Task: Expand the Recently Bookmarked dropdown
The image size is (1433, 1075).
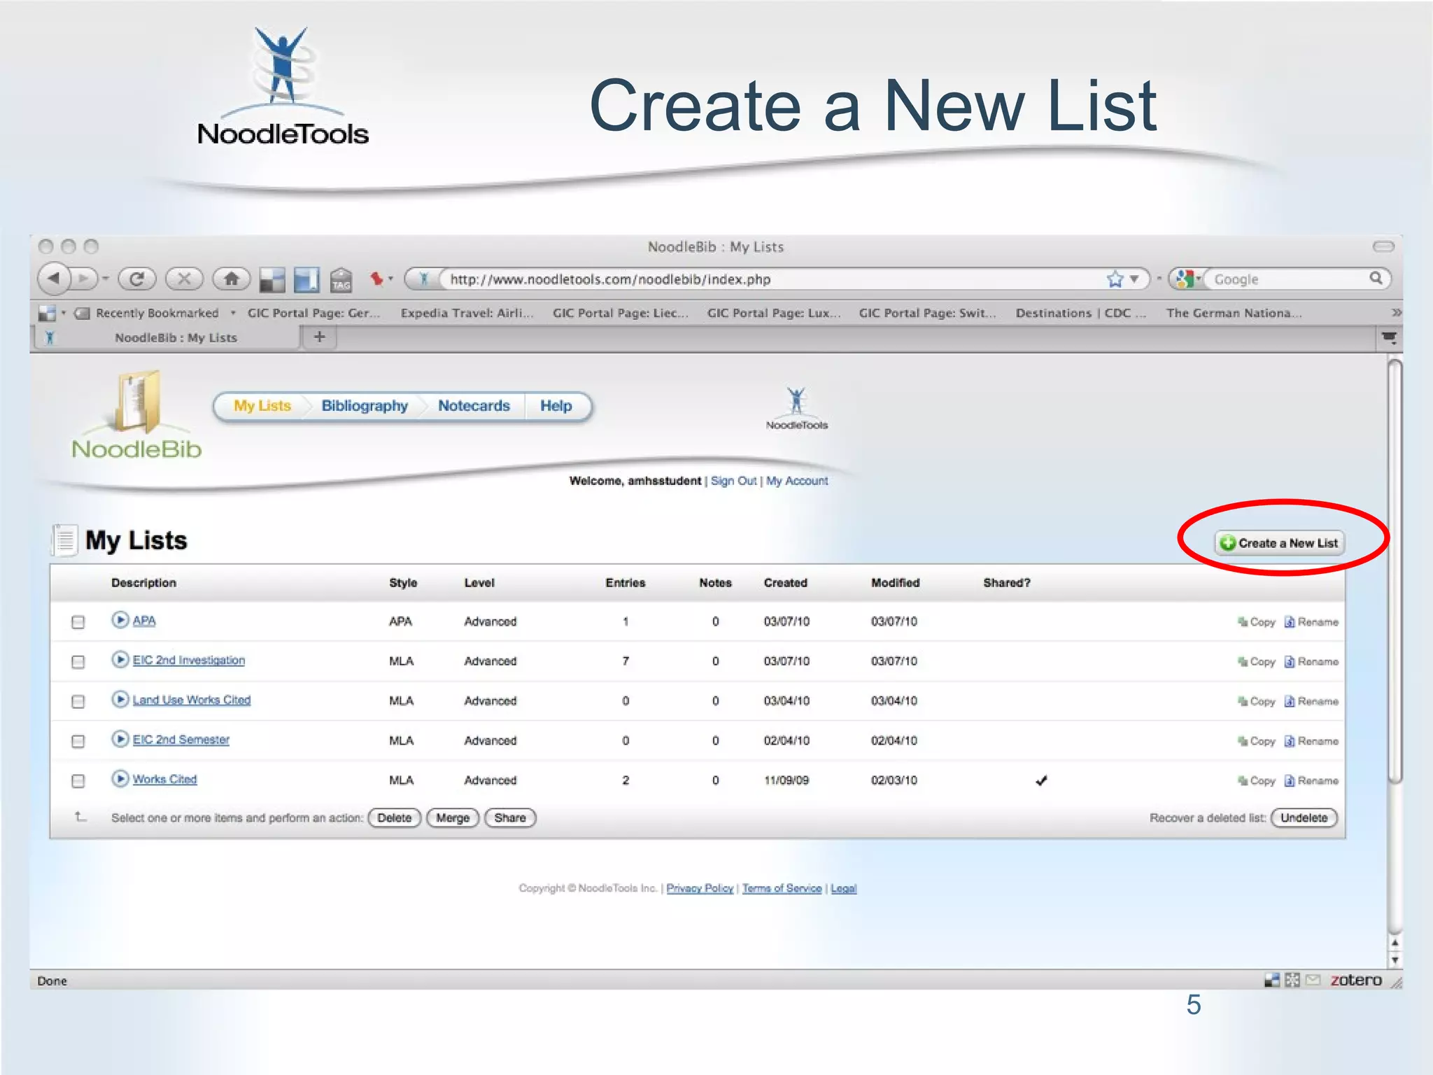Action: click(x=233, y=313)
